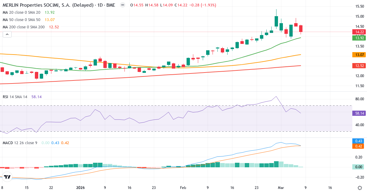
Task: Click the delayed-data badge beside BME
Action: point(122,5)
